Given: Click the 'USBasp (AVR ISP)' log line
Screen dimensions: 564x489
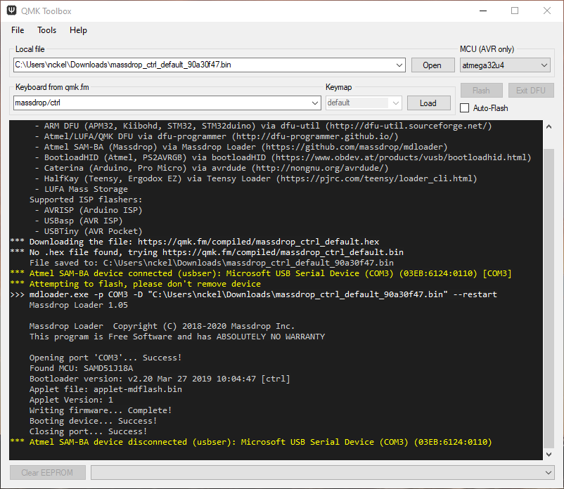Looking at the screenshot, I should click(x=79, y=221).
